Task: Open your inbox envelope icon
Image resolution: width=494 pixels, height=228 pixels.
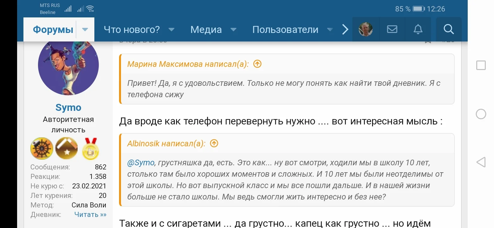Action: 392,29
